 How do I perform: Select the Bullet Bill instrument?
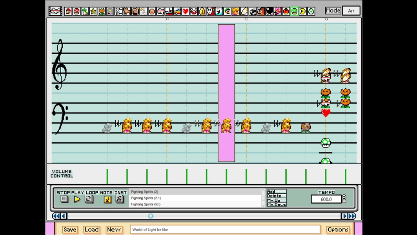(253, 11)
